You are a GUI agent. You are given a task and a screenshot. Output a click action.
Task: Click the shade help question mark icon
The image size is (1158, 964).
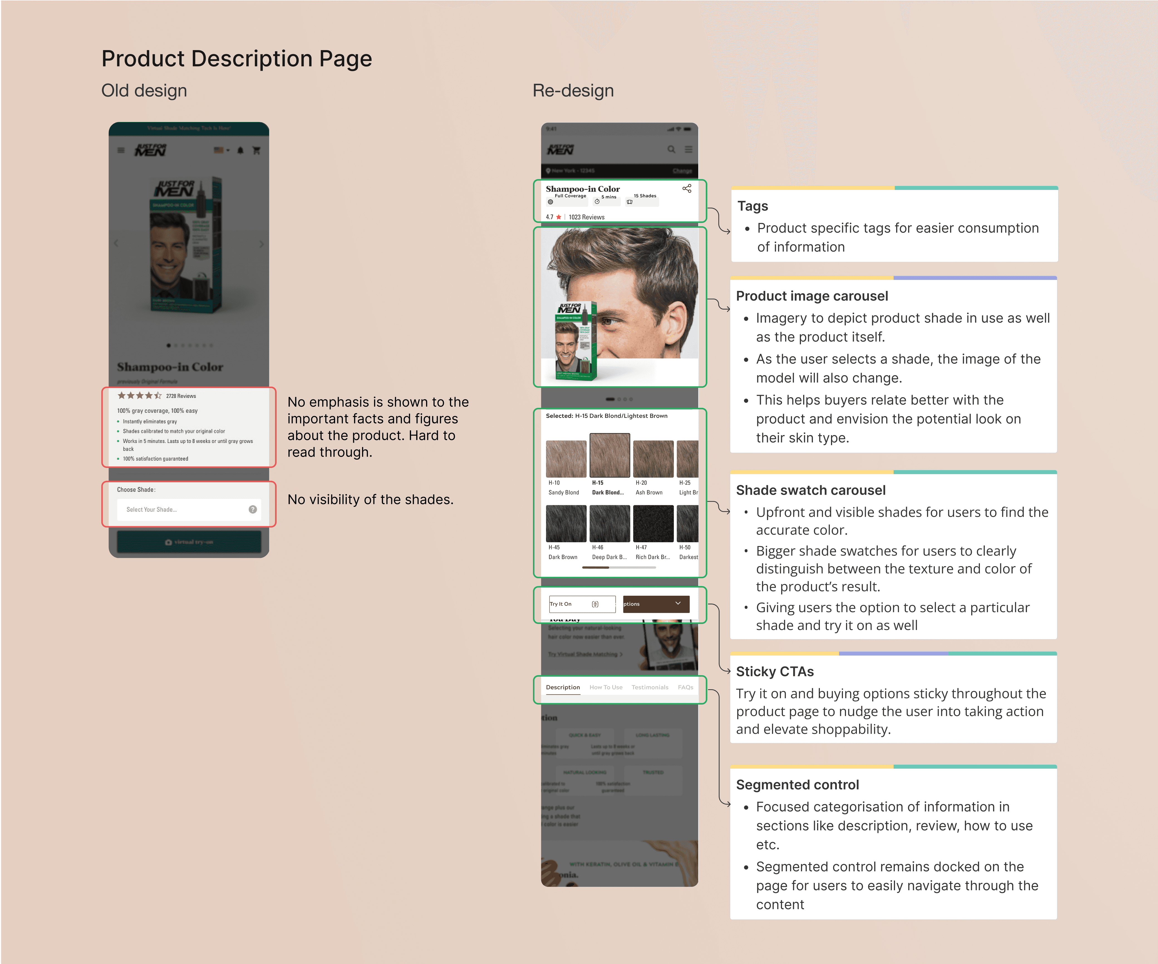(x=252, y=510)
